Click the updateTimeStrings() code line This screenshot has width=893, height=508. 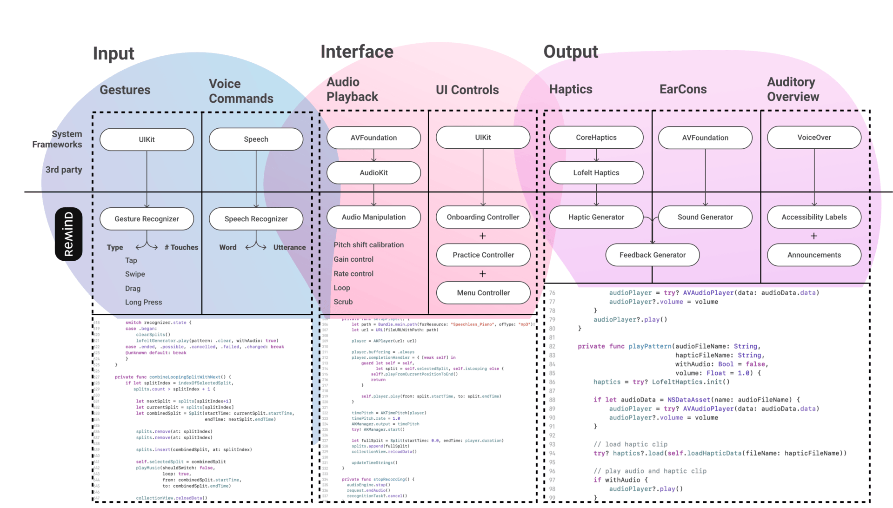(374, 462)
